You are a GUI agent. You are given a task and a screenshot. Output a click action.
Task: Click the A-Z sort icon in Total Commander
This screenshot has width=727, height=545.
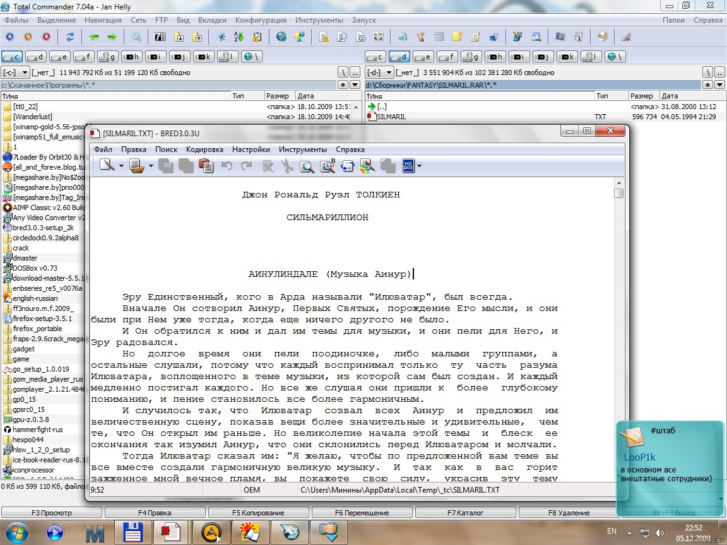point(239,37)
